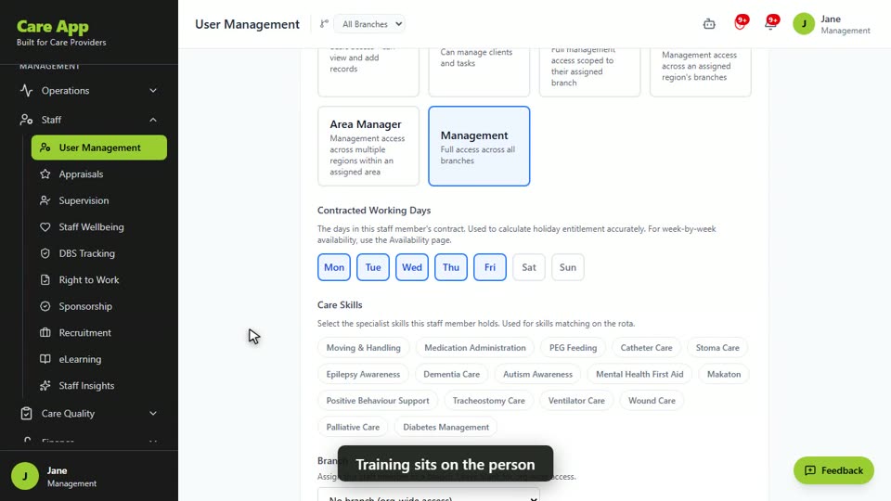Open the assistant robot icon in header

tap(708, 24)
